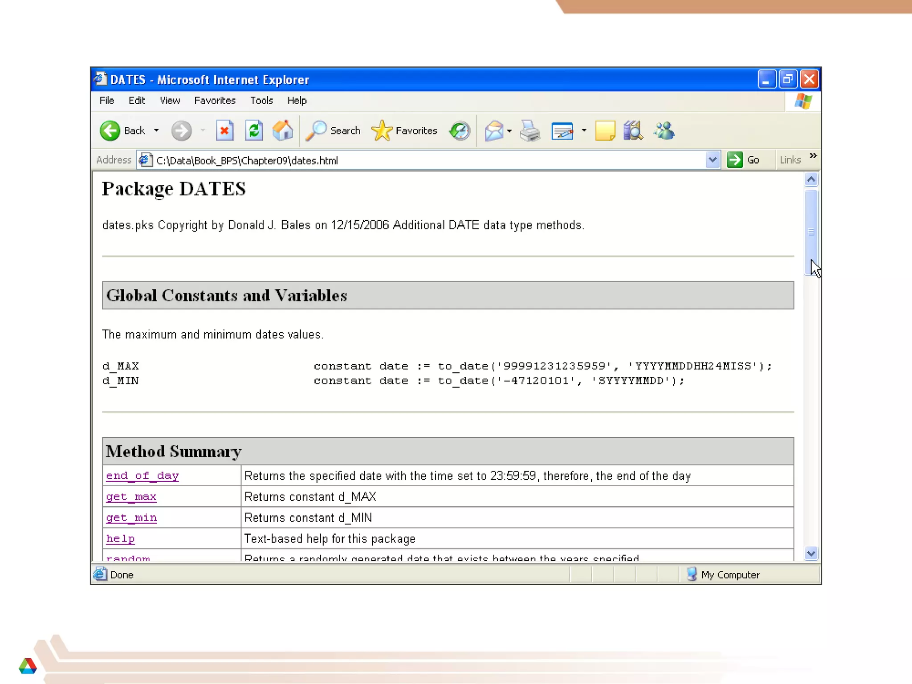Follow the end_of_day method link
The height and width of the screenshot is (684, 912).
pyautogui.click(x=142, y=476)
